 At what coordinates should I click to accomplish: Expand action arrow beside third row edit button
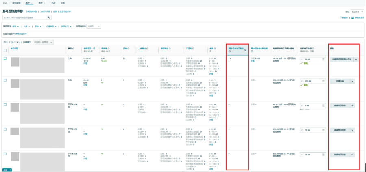(352, 105)
